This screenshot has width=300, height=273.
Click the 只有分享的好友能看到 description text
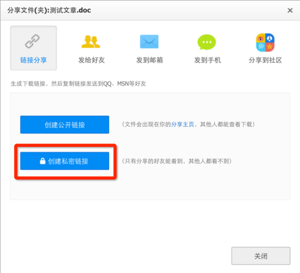click(x=153, y=161)
